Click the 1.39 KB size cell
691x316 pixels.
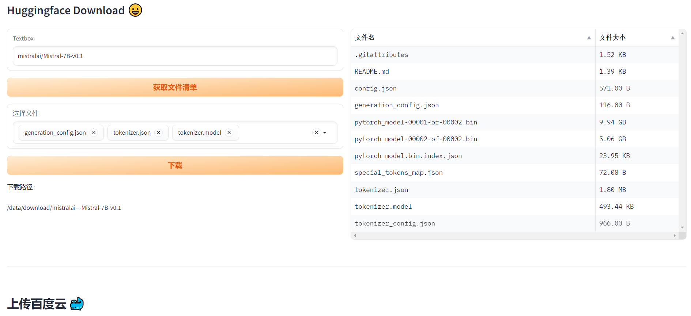pos(637,72)
